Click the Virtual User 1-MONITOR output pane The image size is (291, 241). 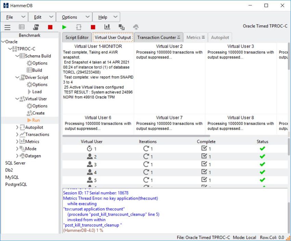(98, 78)
